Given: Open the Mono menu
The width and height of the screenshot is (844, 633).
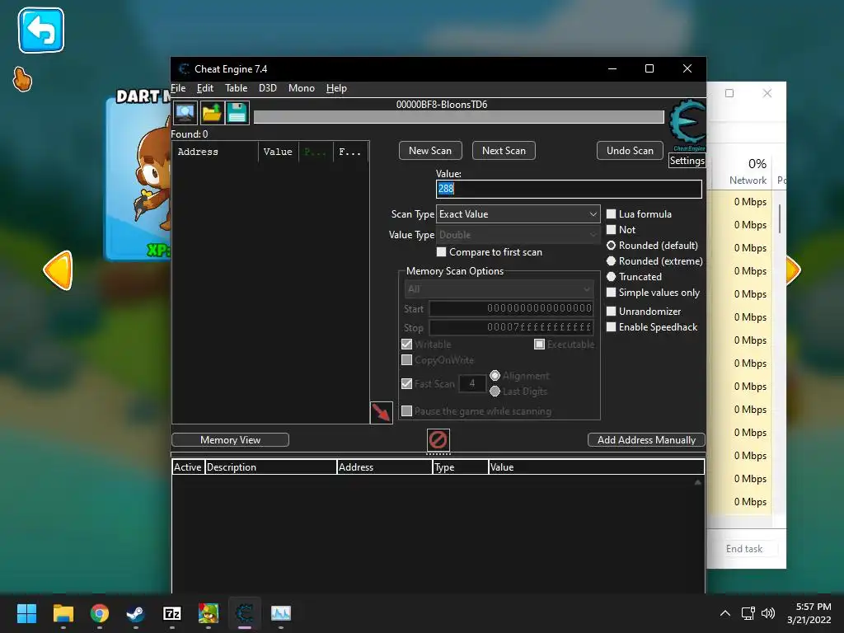Looking at the screenshot, I should 302,88.
